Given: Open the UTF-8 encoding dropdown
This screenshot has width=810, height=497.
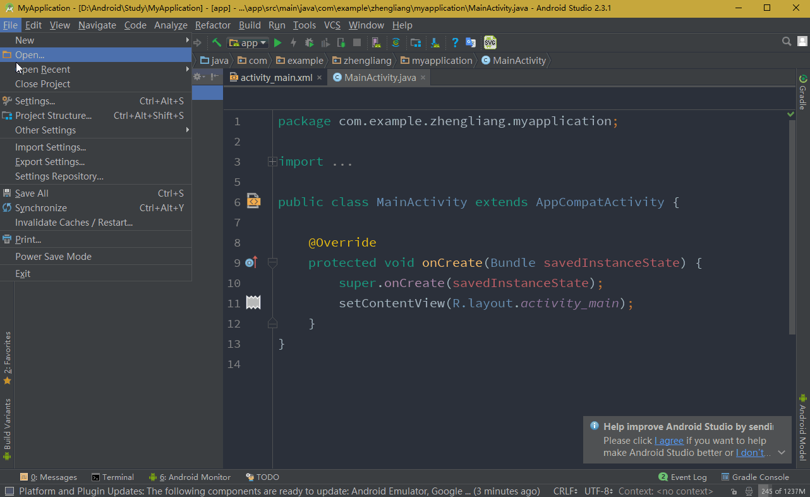Looking at the screenshot, I should click(x=598, y=491).
